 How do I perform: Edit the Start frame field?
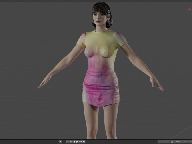(x=181, y=142)
